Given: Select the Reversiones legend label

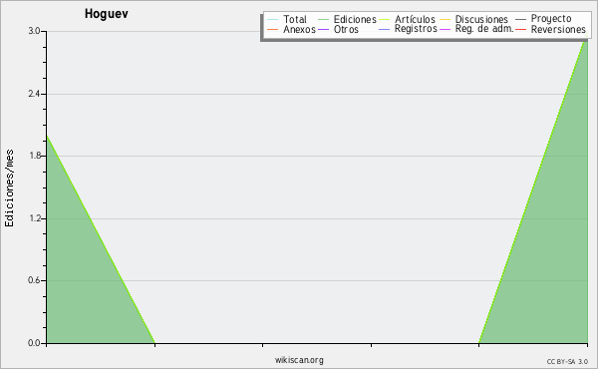Looking at the screenshot, I should pos(558,29).
